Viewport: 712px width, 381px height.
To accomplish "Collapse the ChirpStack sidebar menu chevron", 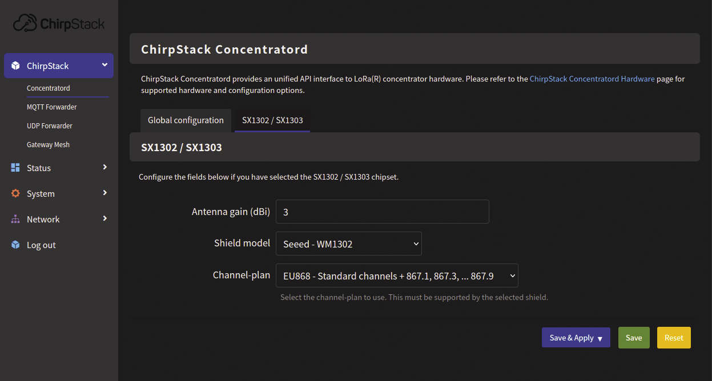I will (104, 65).
